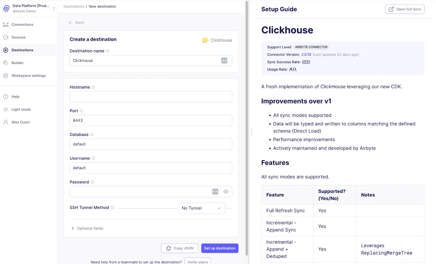Show Hostname info tooltip icon

[x=93, y=87]
